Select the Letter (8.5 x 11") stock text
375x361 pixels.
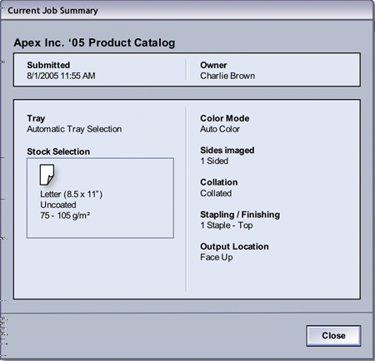click(72, 194)
